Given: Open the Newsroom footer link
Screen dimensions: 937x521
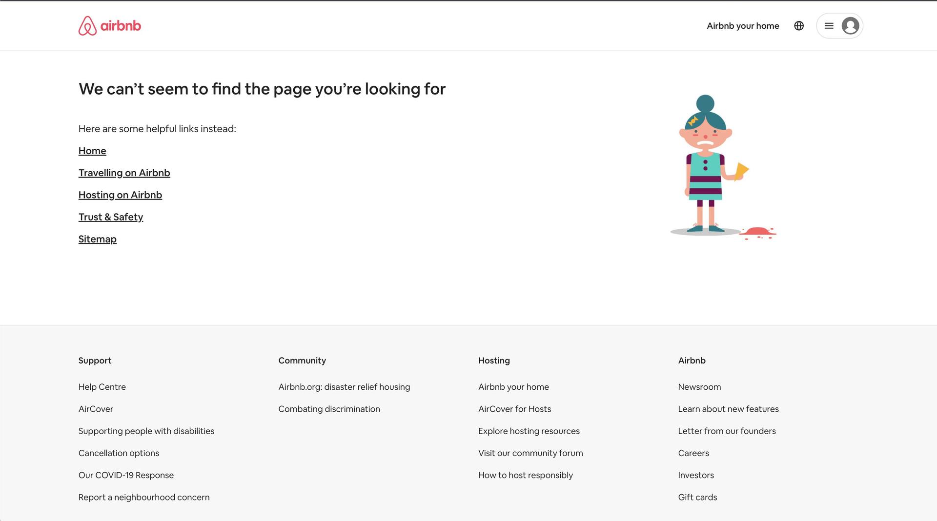Looking at the screenshot, I should (699, 387).
